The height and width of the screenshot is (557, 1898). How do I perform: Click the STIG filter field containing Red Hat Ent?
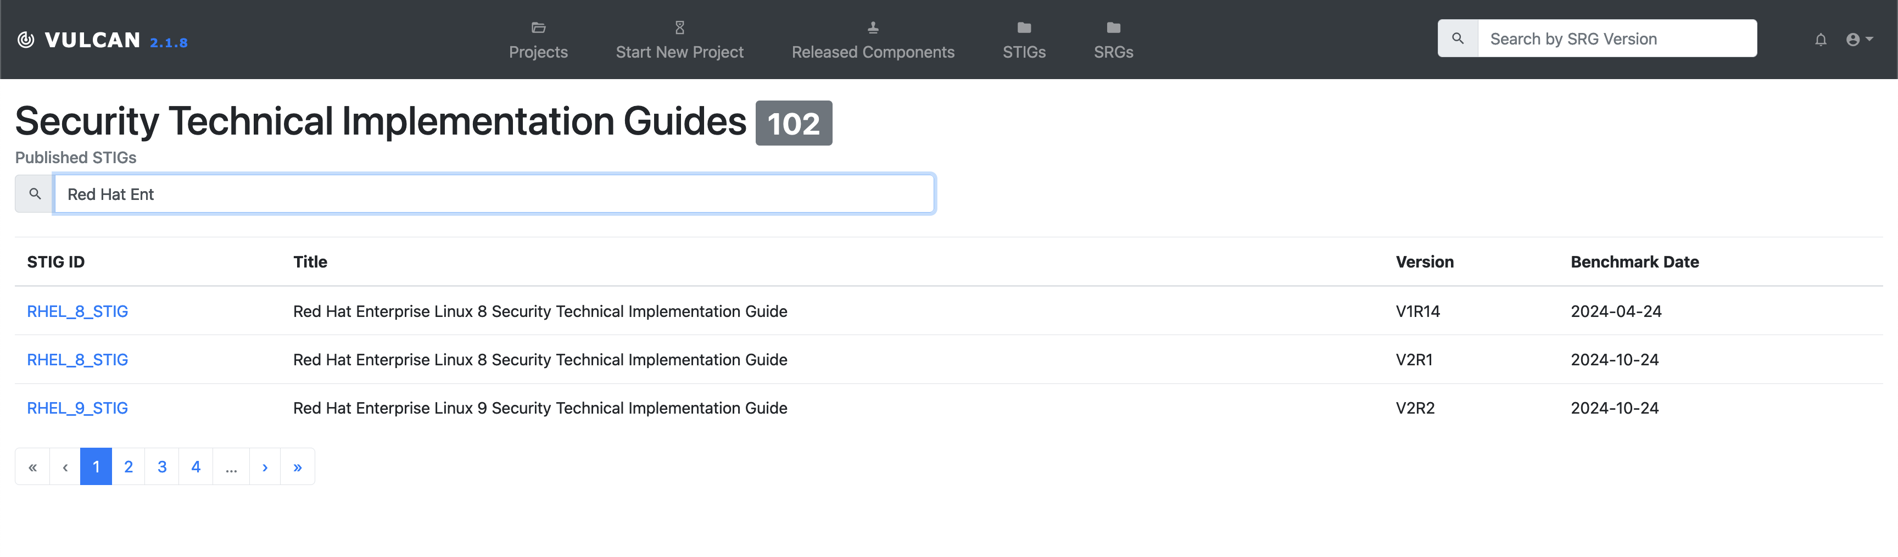pos(494,194)
